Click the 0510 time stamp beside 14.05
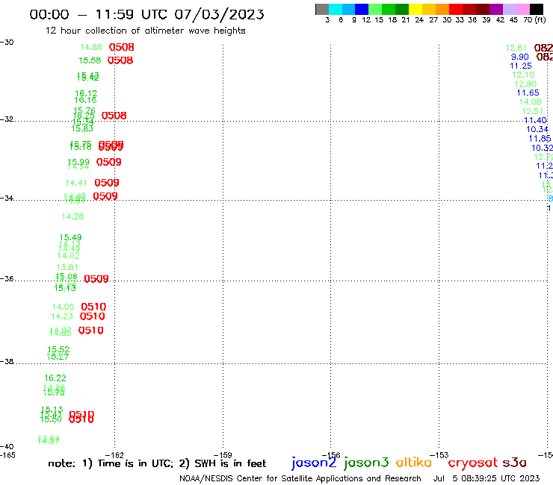The height and width of the screenshot is (485, 553). pos(93,307)
